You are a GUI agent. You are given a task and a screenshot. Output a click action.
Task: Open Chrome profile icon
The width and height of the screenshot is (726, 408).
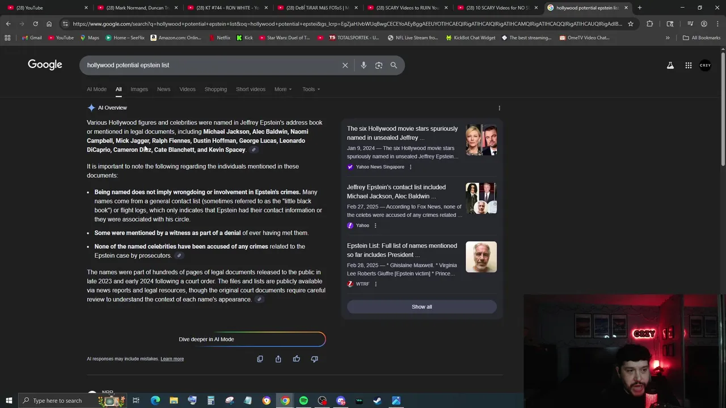[704, 24]
